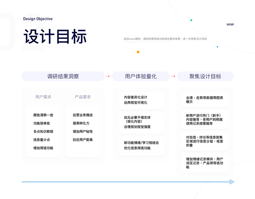Click the large 设计目标 title
The height and width of the screenshot is (199, 255).
[x=55, y=36]
